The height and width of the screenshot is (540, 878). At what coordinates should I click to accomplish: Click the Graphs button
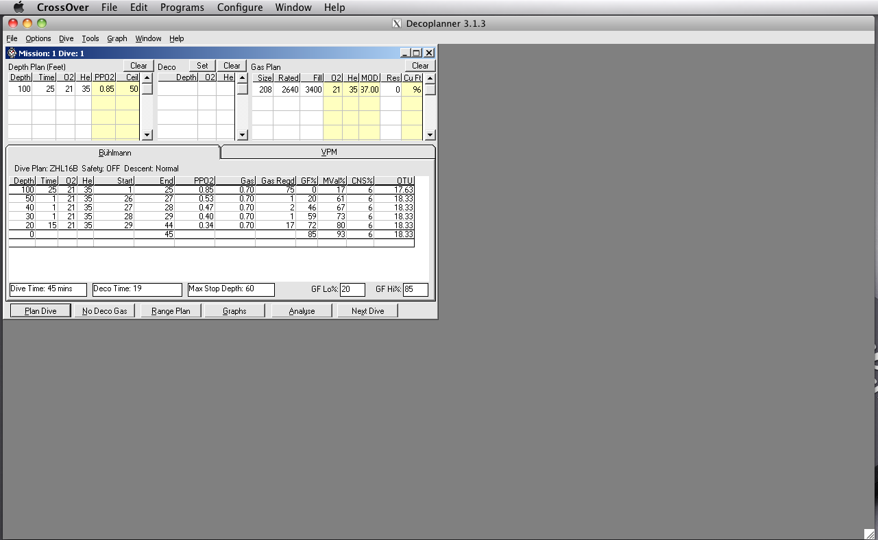point(234,310)
